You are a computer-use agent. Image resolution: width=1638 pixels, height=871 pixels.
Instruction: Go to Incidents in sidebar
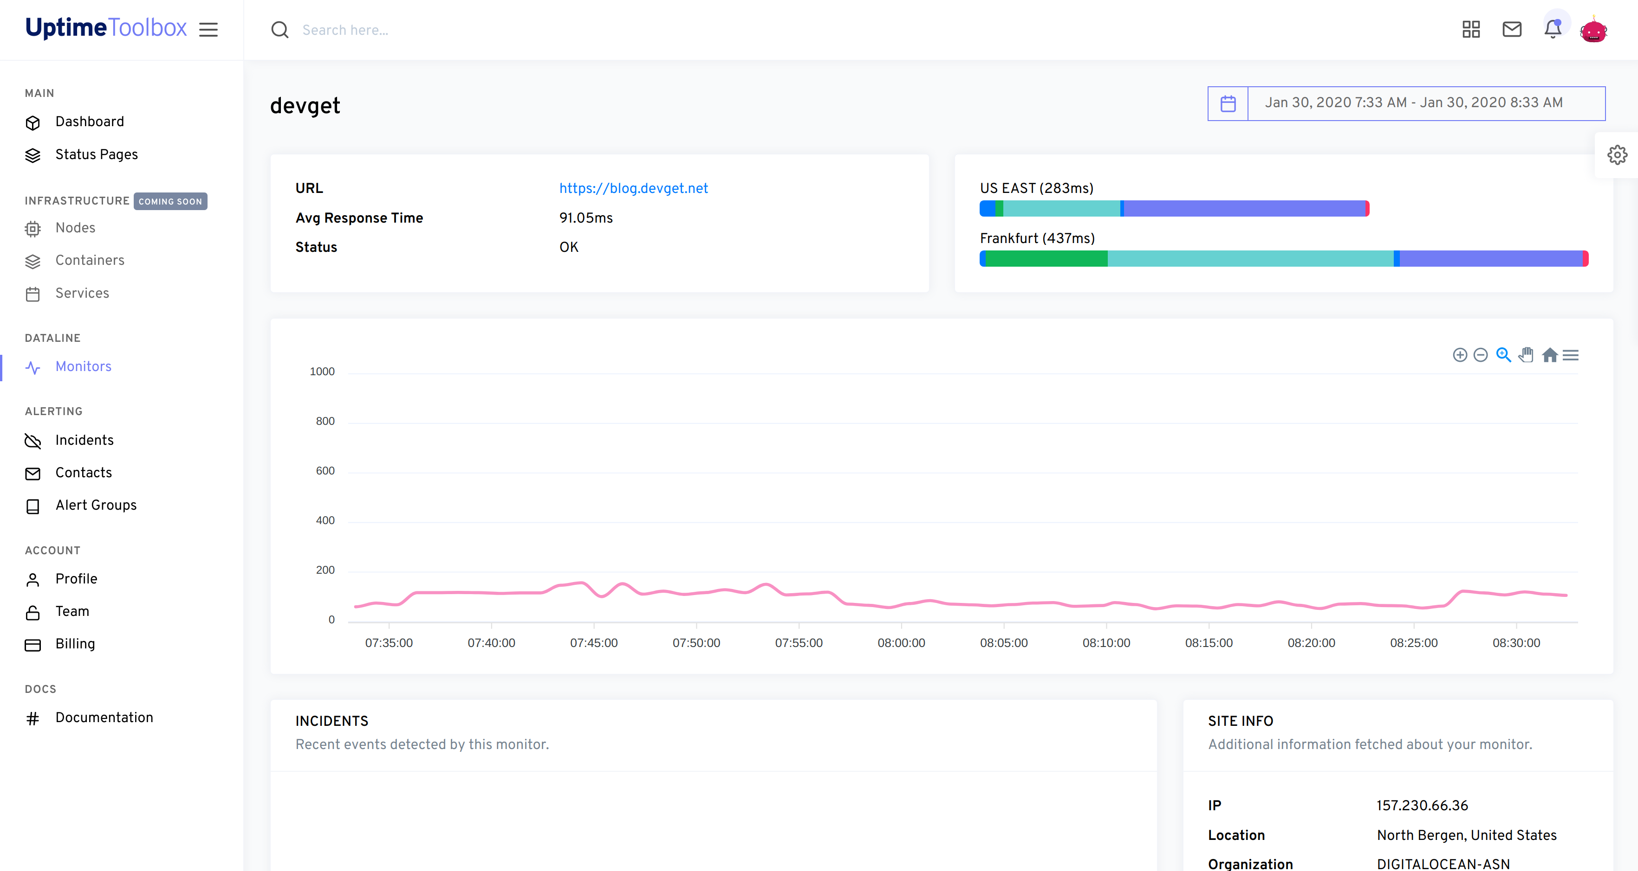[84, 440]
